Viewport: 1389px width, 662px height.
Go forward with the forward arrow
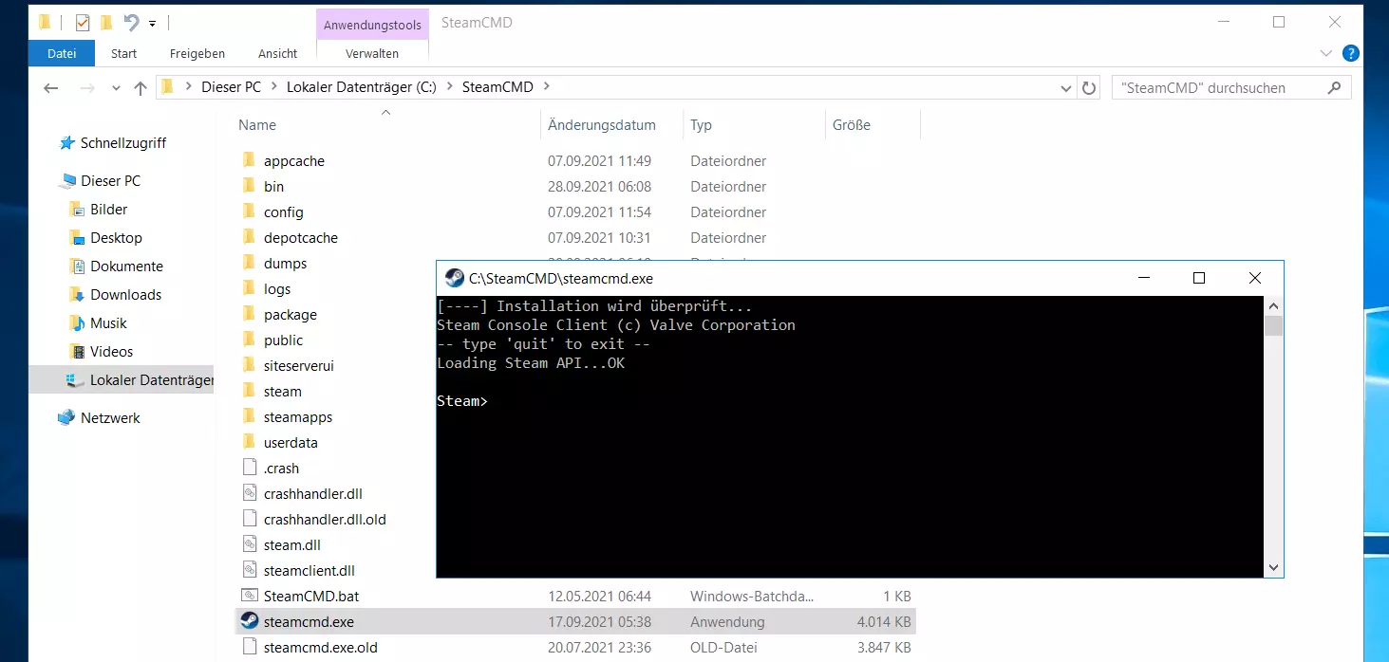(87, 87)
